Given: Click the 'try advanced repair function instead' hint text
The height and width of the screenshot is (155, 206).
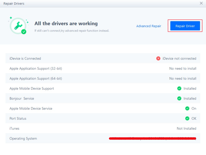Looking at the screenshot, I should (85, 31).
